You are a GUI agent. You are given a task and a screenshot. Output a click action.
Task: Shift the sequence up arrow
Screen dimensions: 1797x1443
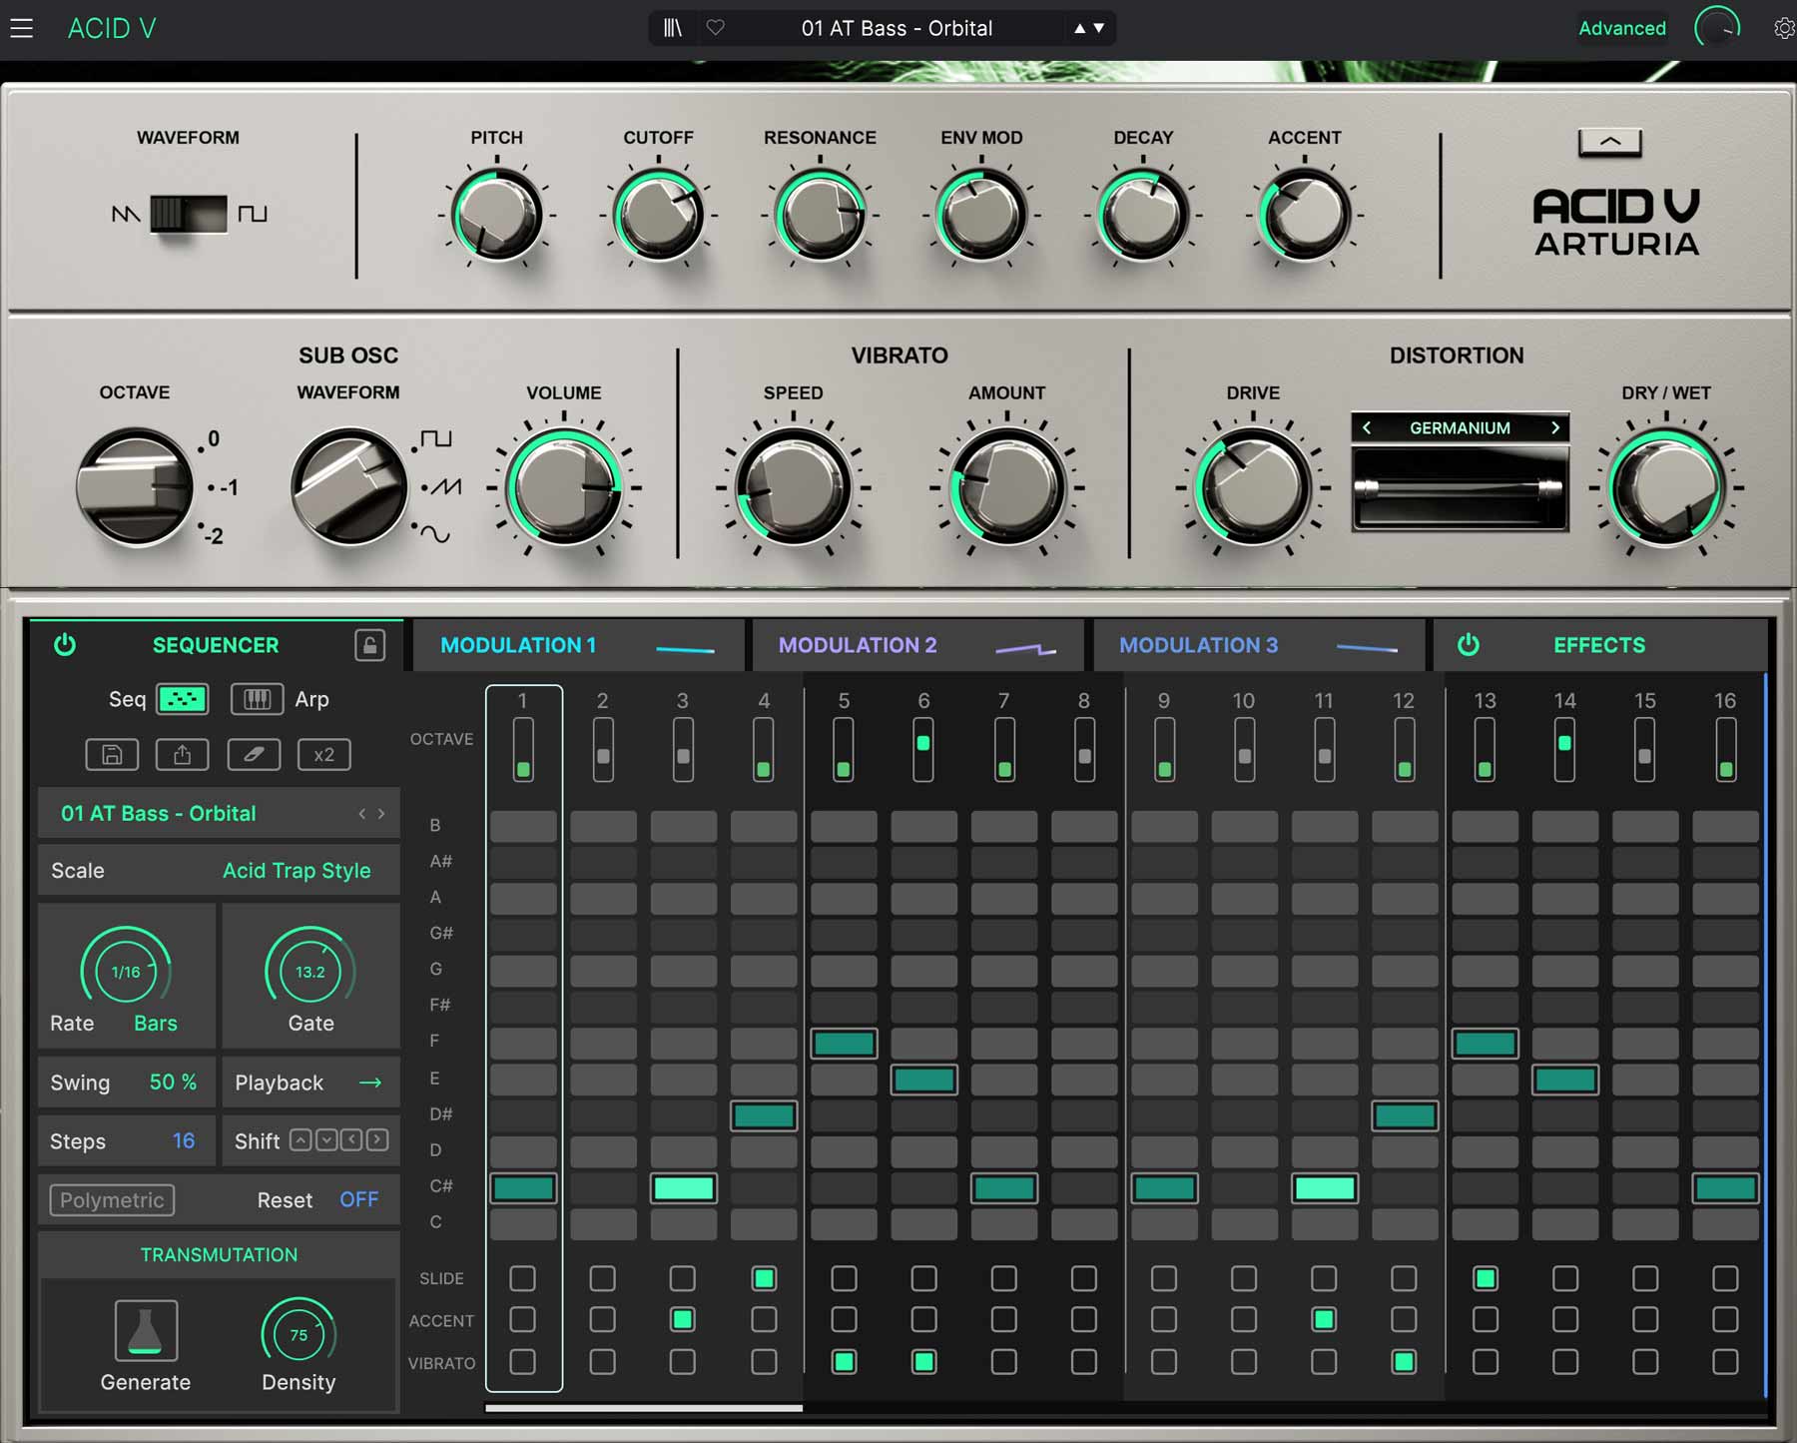(x=300, y=1139)
